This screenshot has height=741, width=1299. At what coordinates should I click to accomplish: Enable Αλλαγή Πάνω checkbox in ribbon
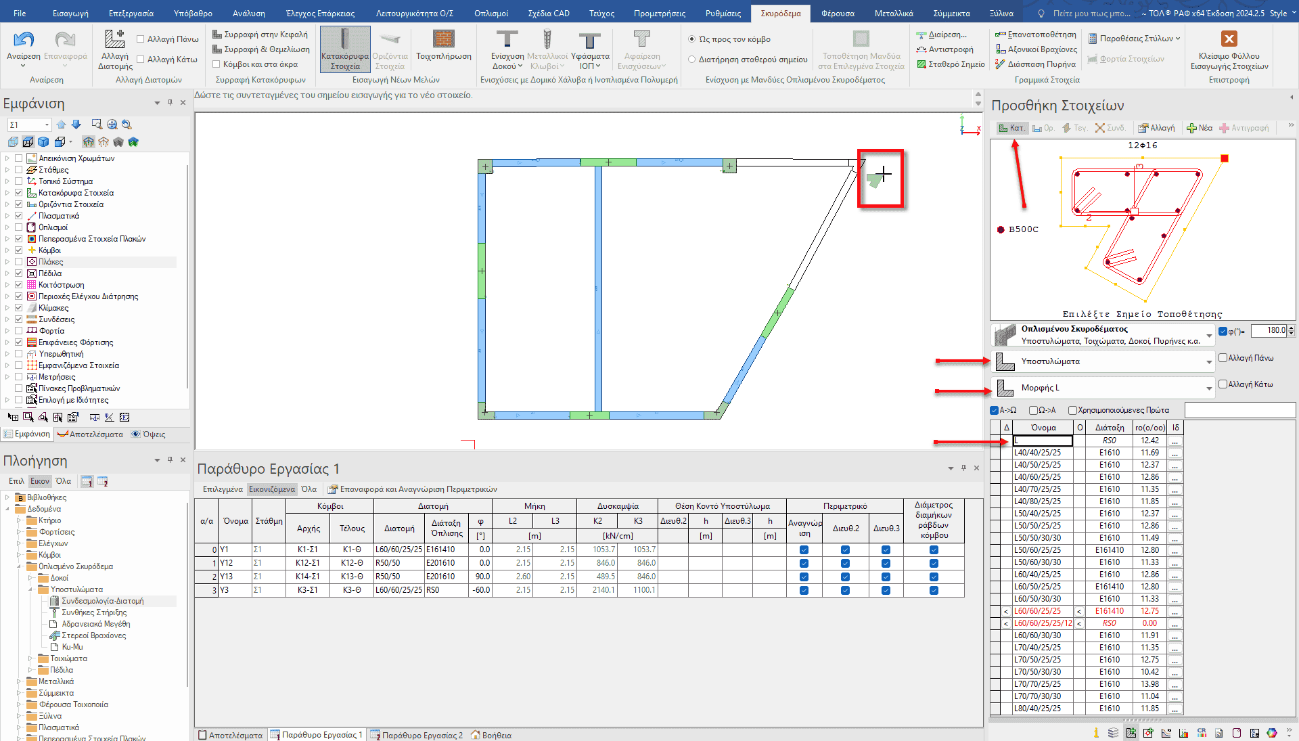141,39
